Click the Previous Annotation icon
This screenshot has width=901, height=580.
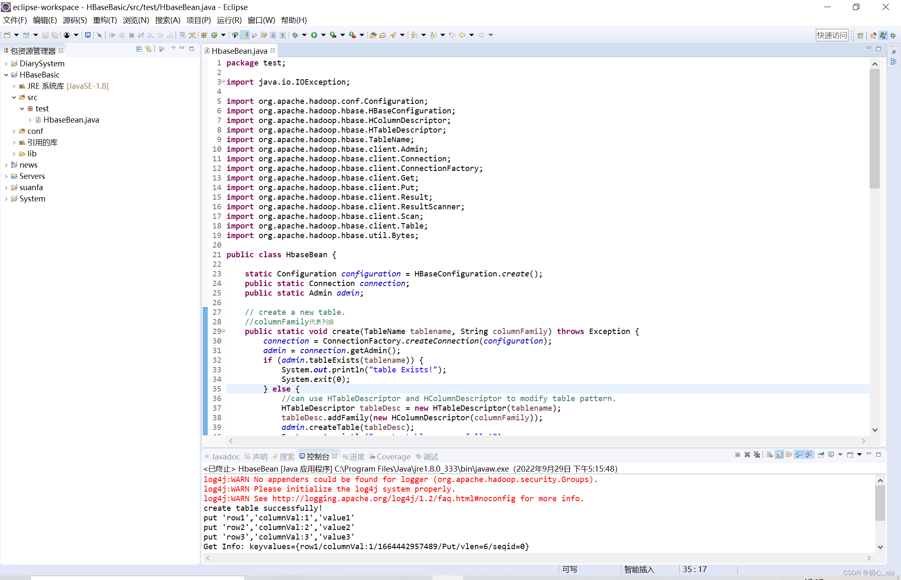point(433,35)
